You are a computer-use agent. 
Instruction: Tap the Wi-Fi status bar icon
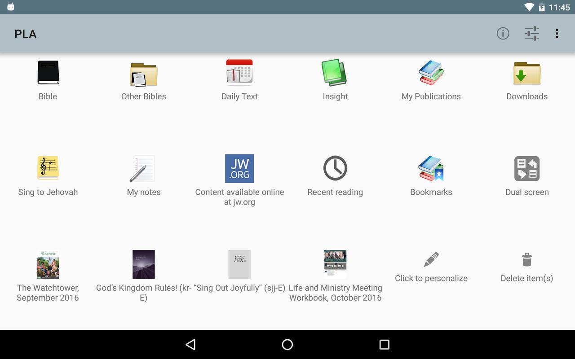(x=529, y=7)
